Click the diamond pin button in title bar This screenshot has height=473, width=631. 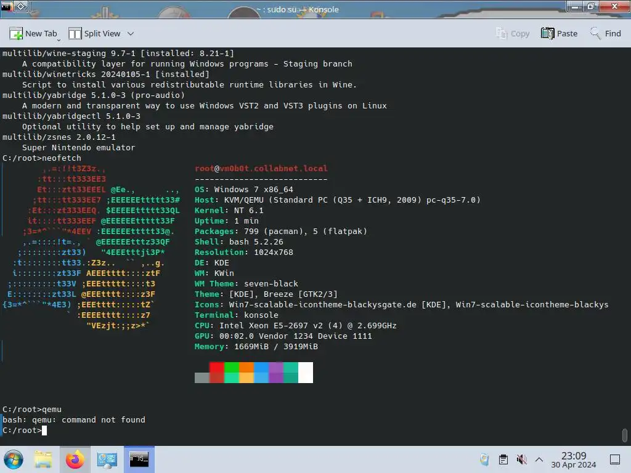click(x=22, y=6)
